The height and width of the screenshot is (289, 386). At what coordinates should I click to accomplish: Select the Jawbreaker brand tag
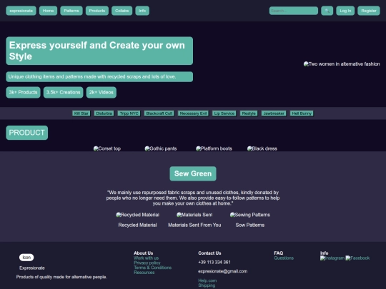click(x=274, y=113)
